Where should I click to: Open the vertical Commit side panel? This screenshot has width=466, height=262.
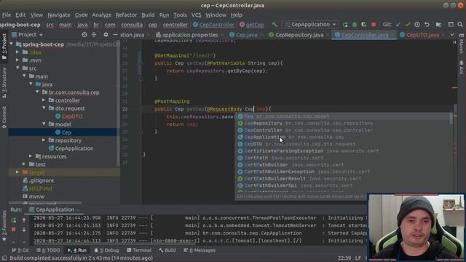point(4,117)
